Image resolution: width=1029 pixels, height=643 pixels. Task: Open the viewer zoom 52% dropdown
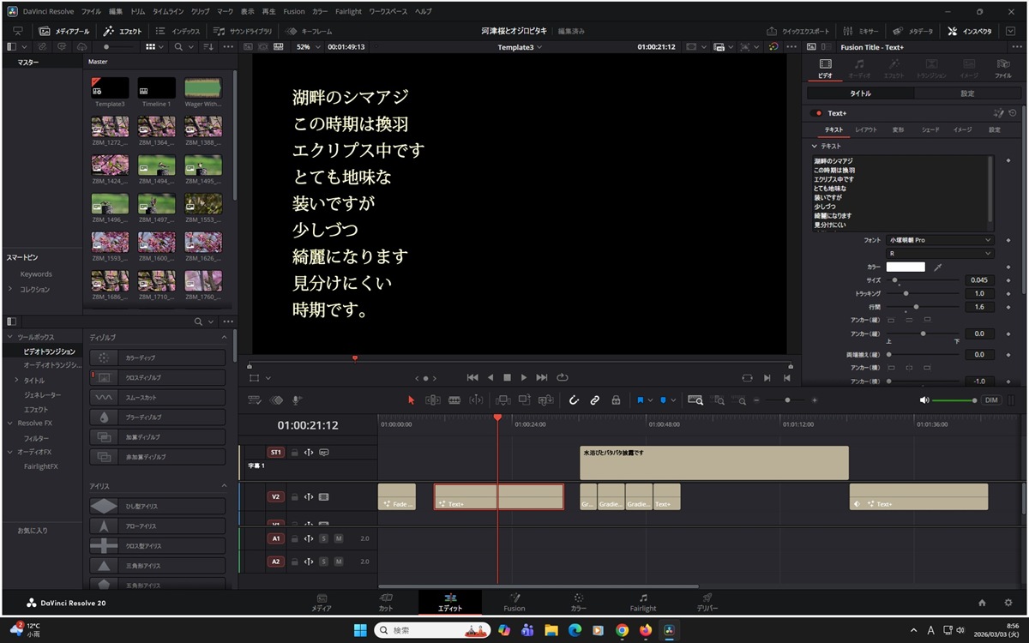tap(306, 47)
